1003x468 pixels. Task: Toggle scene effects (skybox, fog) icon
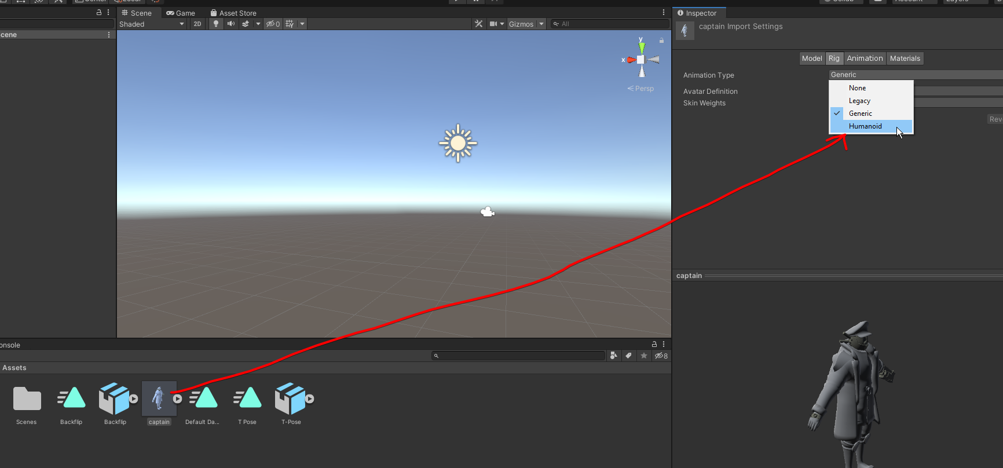[x=246, y=24]
